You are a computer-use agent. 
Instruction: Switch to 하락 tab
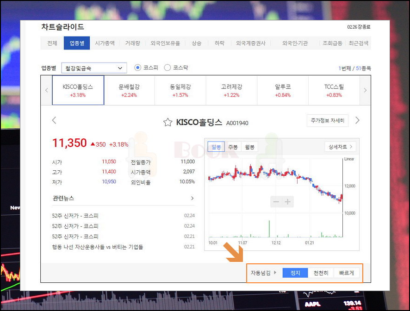tap(219, 43)
